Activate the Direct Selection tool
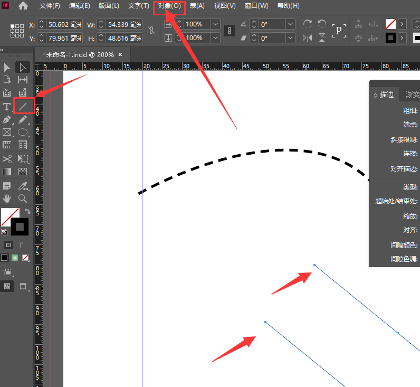Screen dimensions: 420x387 coord(23,67)
